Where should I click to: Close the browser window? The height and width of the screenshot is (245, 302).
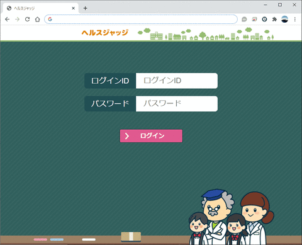pos(294,4)
